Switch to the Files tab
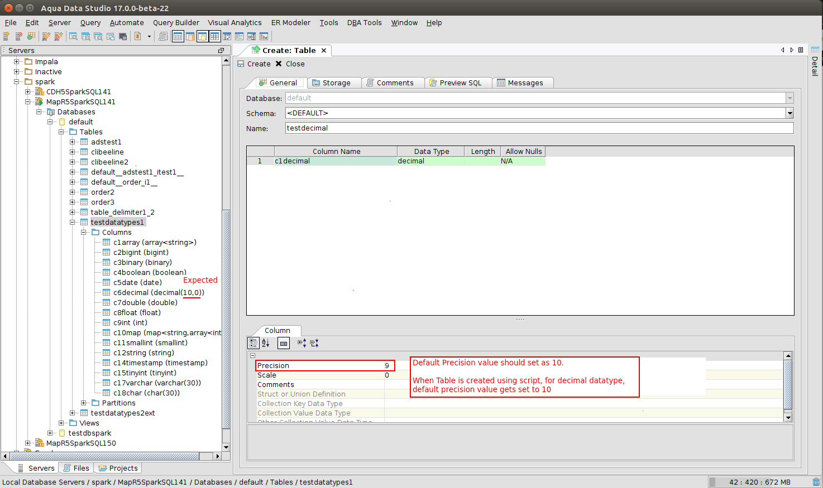 pos(76,468)
